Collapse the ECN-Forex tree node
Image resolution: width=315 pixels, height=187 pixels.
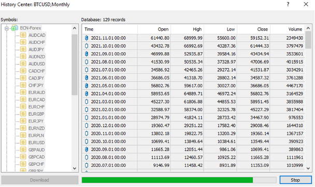point(7,28)
